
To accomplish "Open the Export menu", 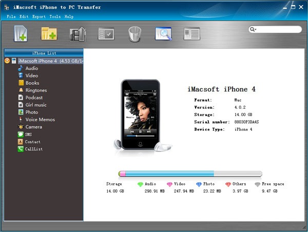I will [39, 16].
